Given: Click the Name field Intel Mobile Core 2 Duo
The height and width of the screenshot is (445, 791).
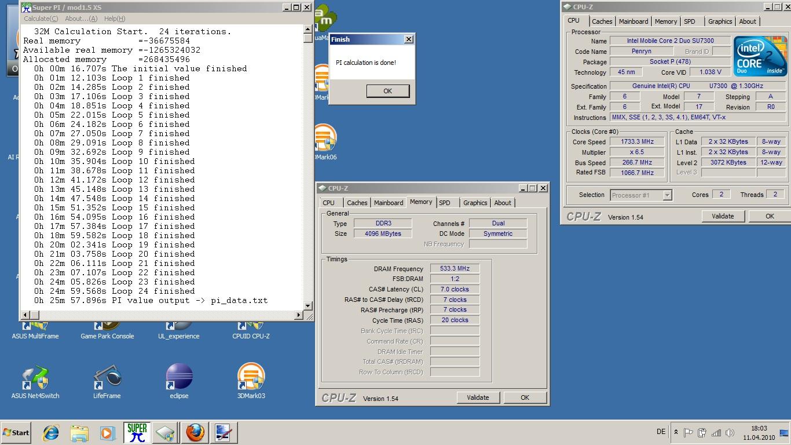Looking at the screenshot, I should click(670, 41).
